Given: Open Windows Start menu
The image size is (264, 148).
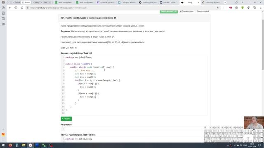Looking at the screenshot, I should pyautogui.click(x=3, y=145).
